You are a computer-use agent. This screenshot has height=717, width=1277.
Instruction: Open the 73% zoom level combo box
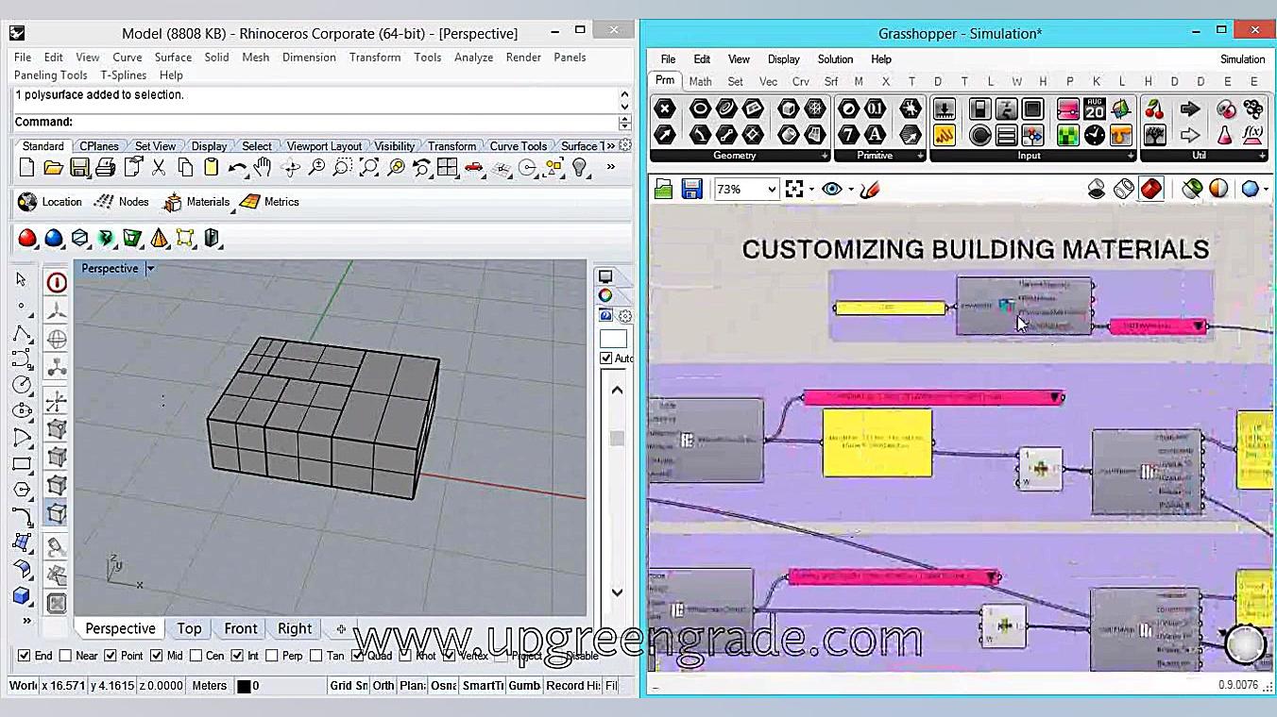pyautogui.click(x=746, y=190)
